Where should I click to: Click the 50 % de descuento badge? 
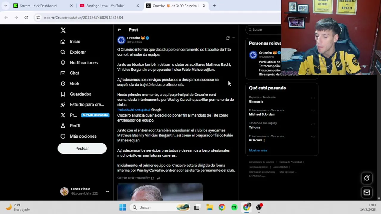(x=95, y=115)
